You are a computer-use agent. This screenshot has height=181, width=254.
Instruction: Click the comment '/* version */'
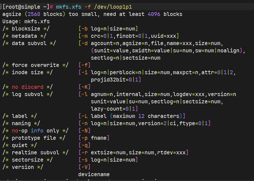(x=23, y=167)
